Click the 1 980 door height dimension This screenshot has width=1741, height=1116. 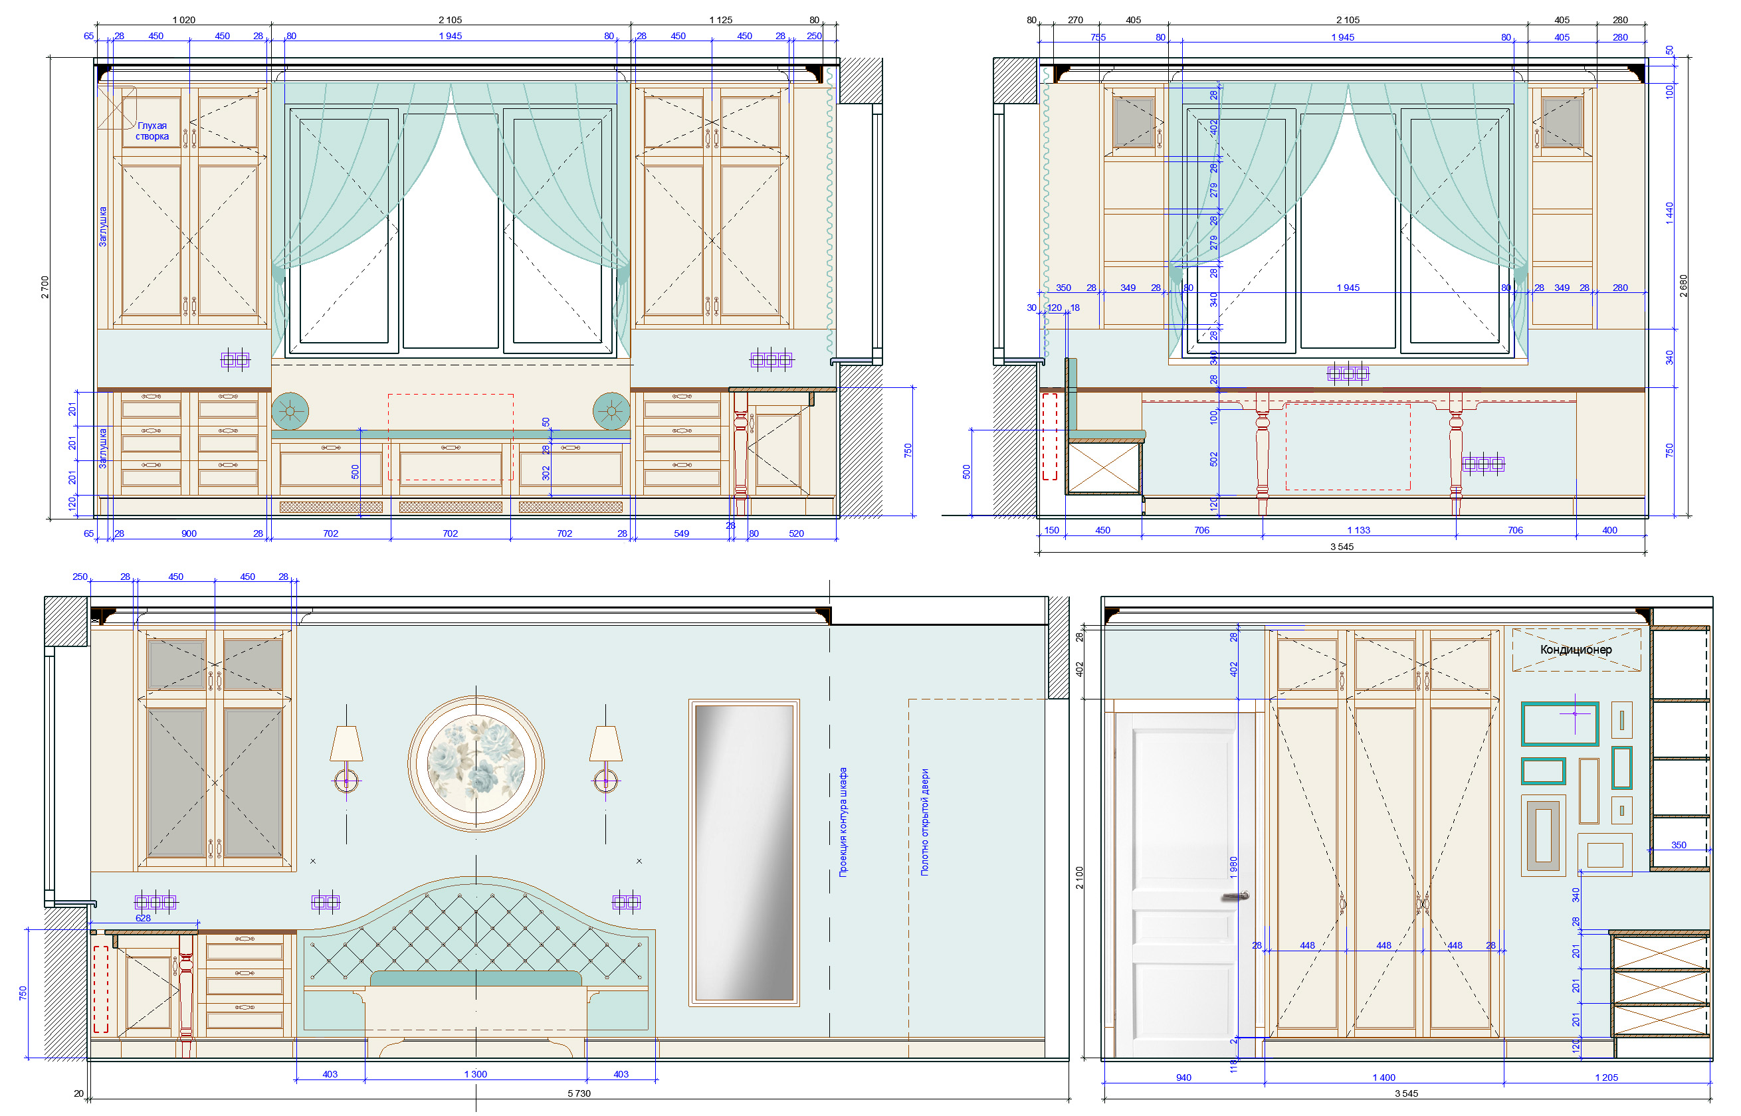(x=1233, y=868)
